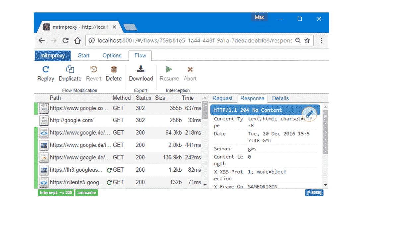Screen dimensions: 398x236
Task: Open the browser home page
Action: pos(78,40)
